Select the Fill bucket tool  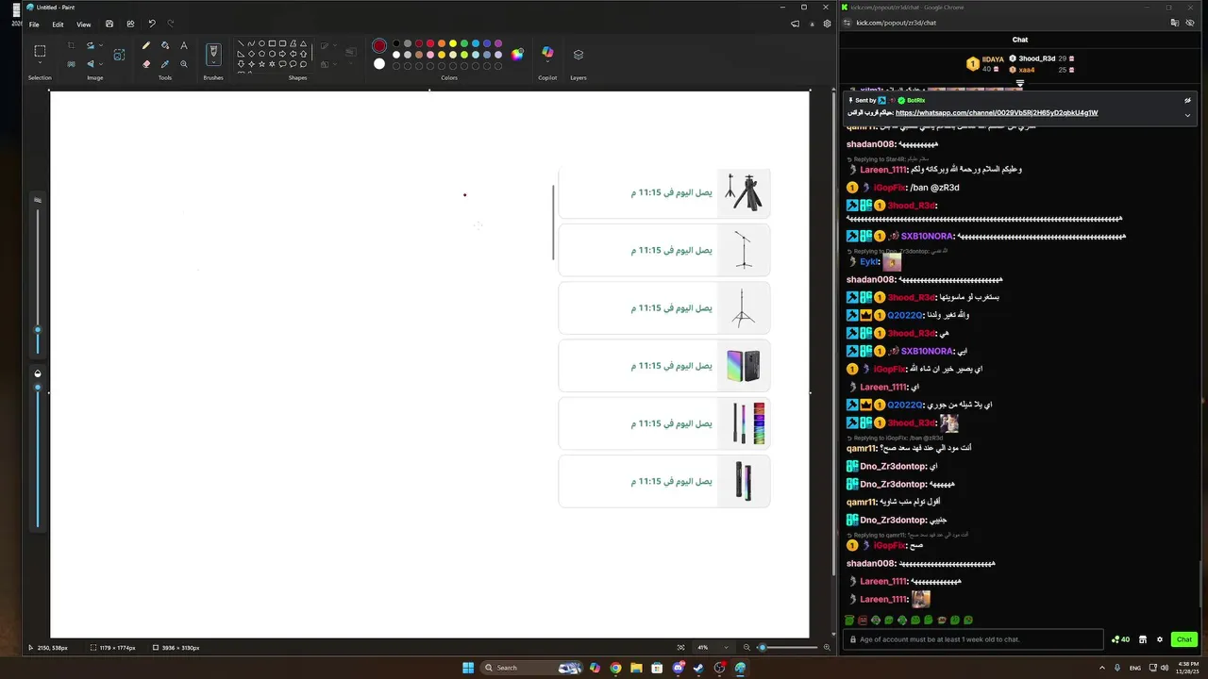(x=165, y=45)
